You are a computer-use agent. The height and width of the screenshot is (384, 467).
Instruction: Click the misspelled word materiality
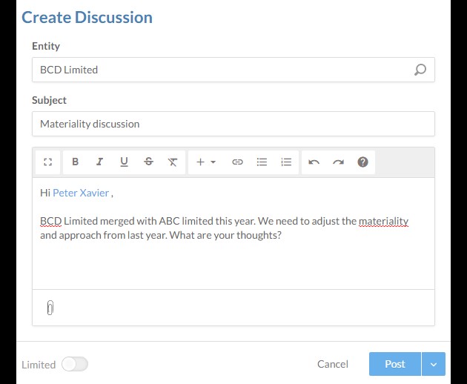point(383,222)
